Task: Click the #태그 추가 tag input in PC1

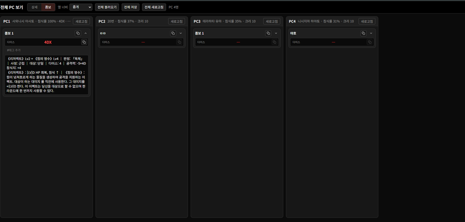Action: pos(46,50)
